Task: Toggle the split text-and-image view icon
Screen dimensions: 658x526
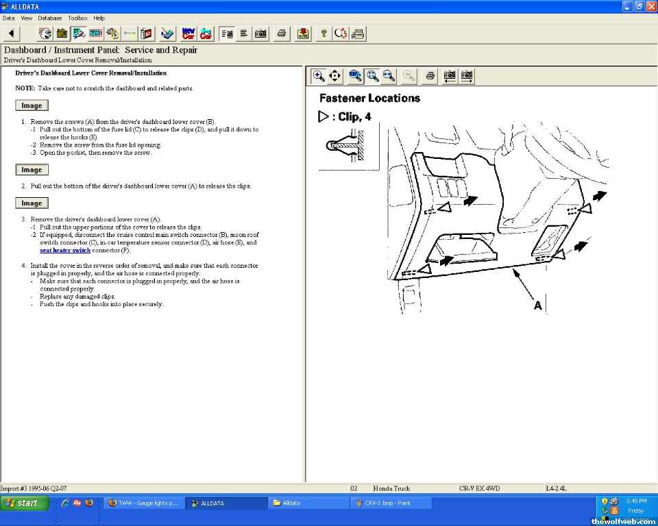Action: (227, 33)
